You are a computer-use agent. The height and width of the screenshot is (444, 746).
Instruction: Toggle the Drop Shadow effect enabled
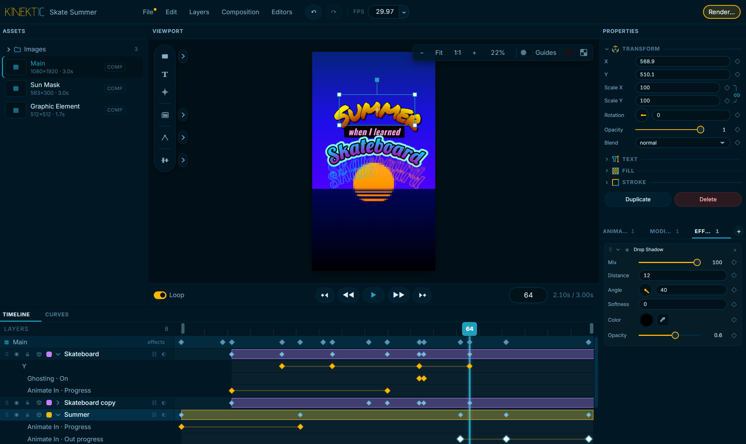pos(627,250)
